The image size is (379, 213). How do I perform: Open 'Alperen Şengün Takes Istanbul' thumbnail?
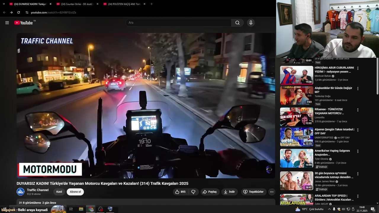point(296,137)
